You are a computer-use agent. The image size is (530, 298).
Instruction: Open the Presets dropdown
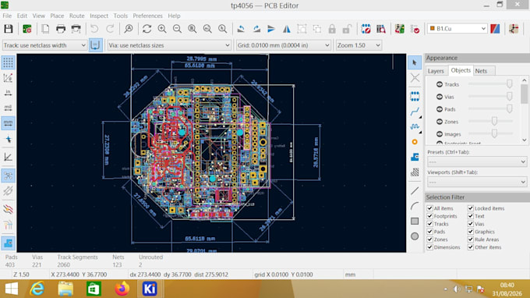click(x=477, y=161)
